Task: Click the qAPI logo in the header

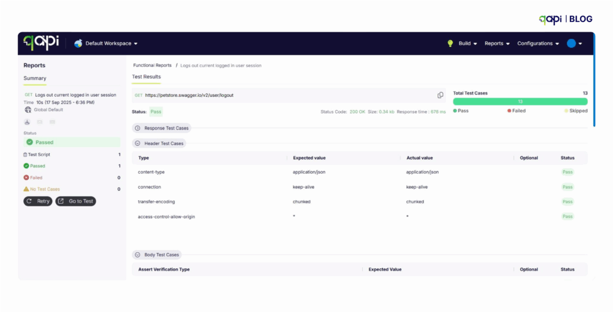Action: pyautogui.click(x=41, y=43)
